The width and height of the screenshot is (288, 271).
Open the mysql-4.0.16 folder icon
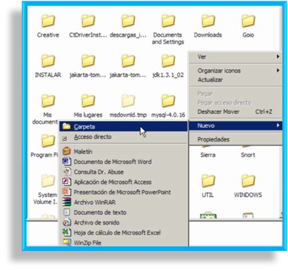(x=168, y=101)
